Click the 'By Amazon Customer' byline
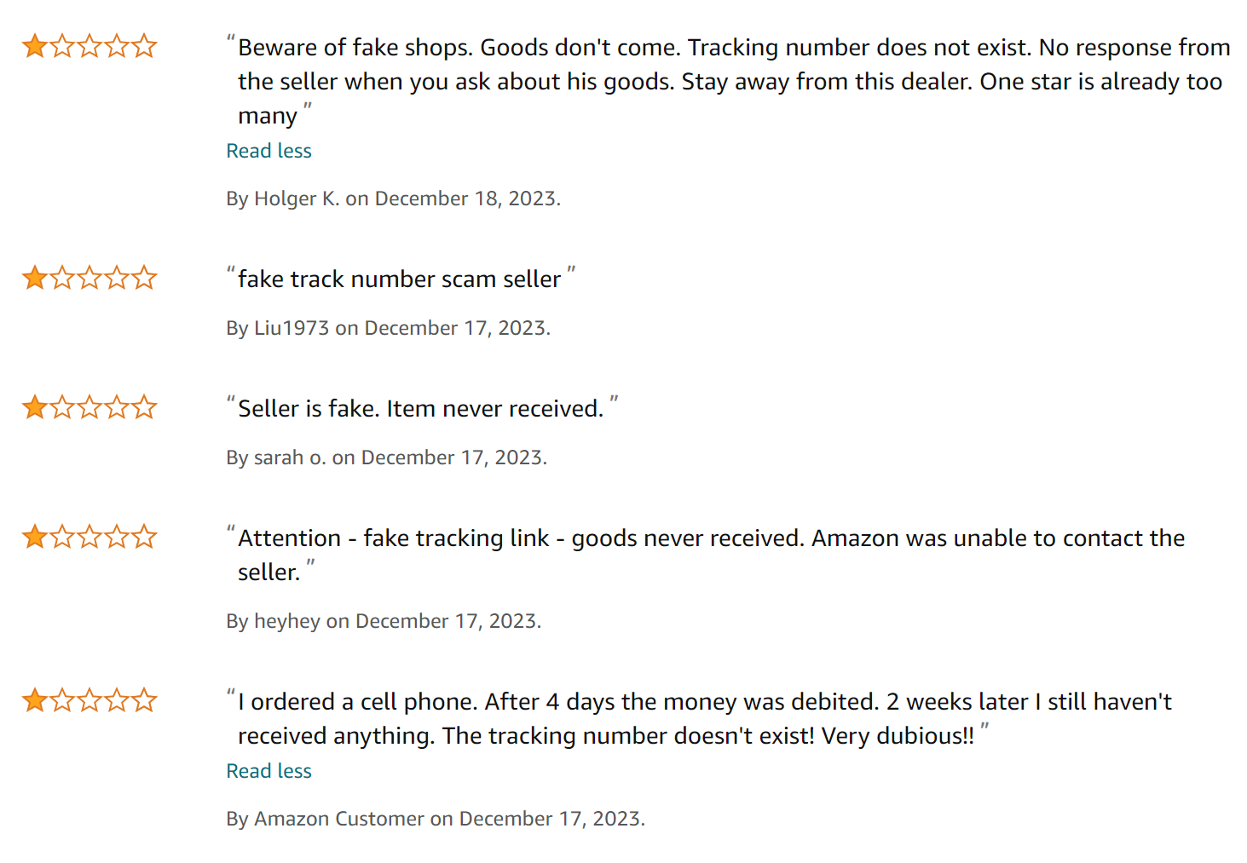Screen dimensions: 1247x863 (436, 819)
